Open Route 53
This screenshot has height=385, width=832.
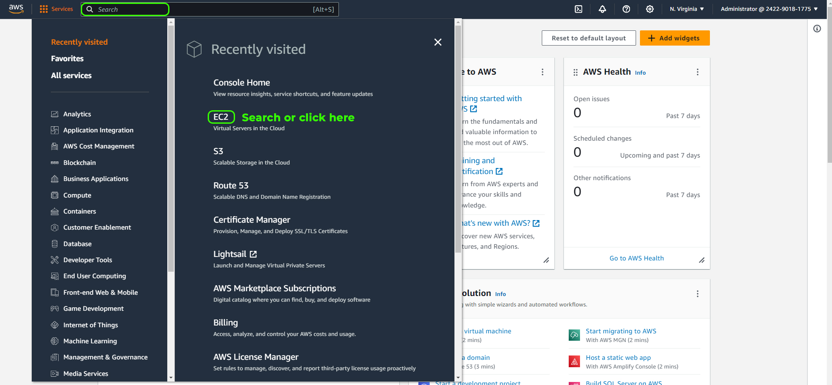point(231,185)
